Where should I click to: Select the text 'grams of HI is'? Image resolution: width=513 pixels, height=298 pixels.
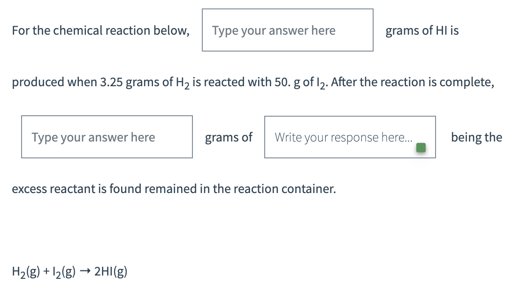coord(422,30)
